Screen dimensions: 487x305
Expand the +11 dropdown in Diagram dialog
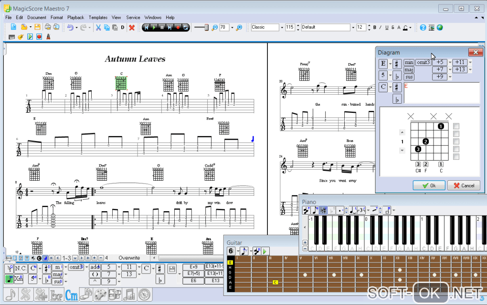click(x=470, y=63)
